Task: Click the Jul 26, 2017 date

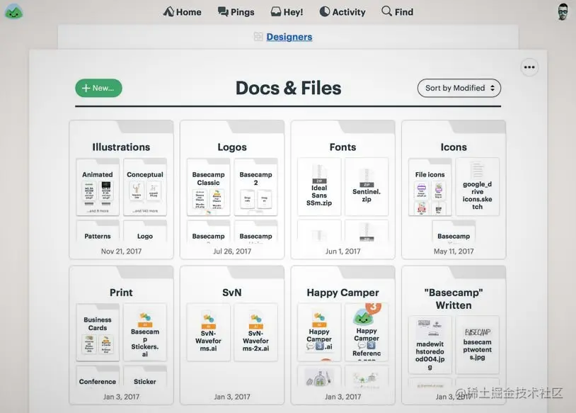Action: (x=232, y=251)
